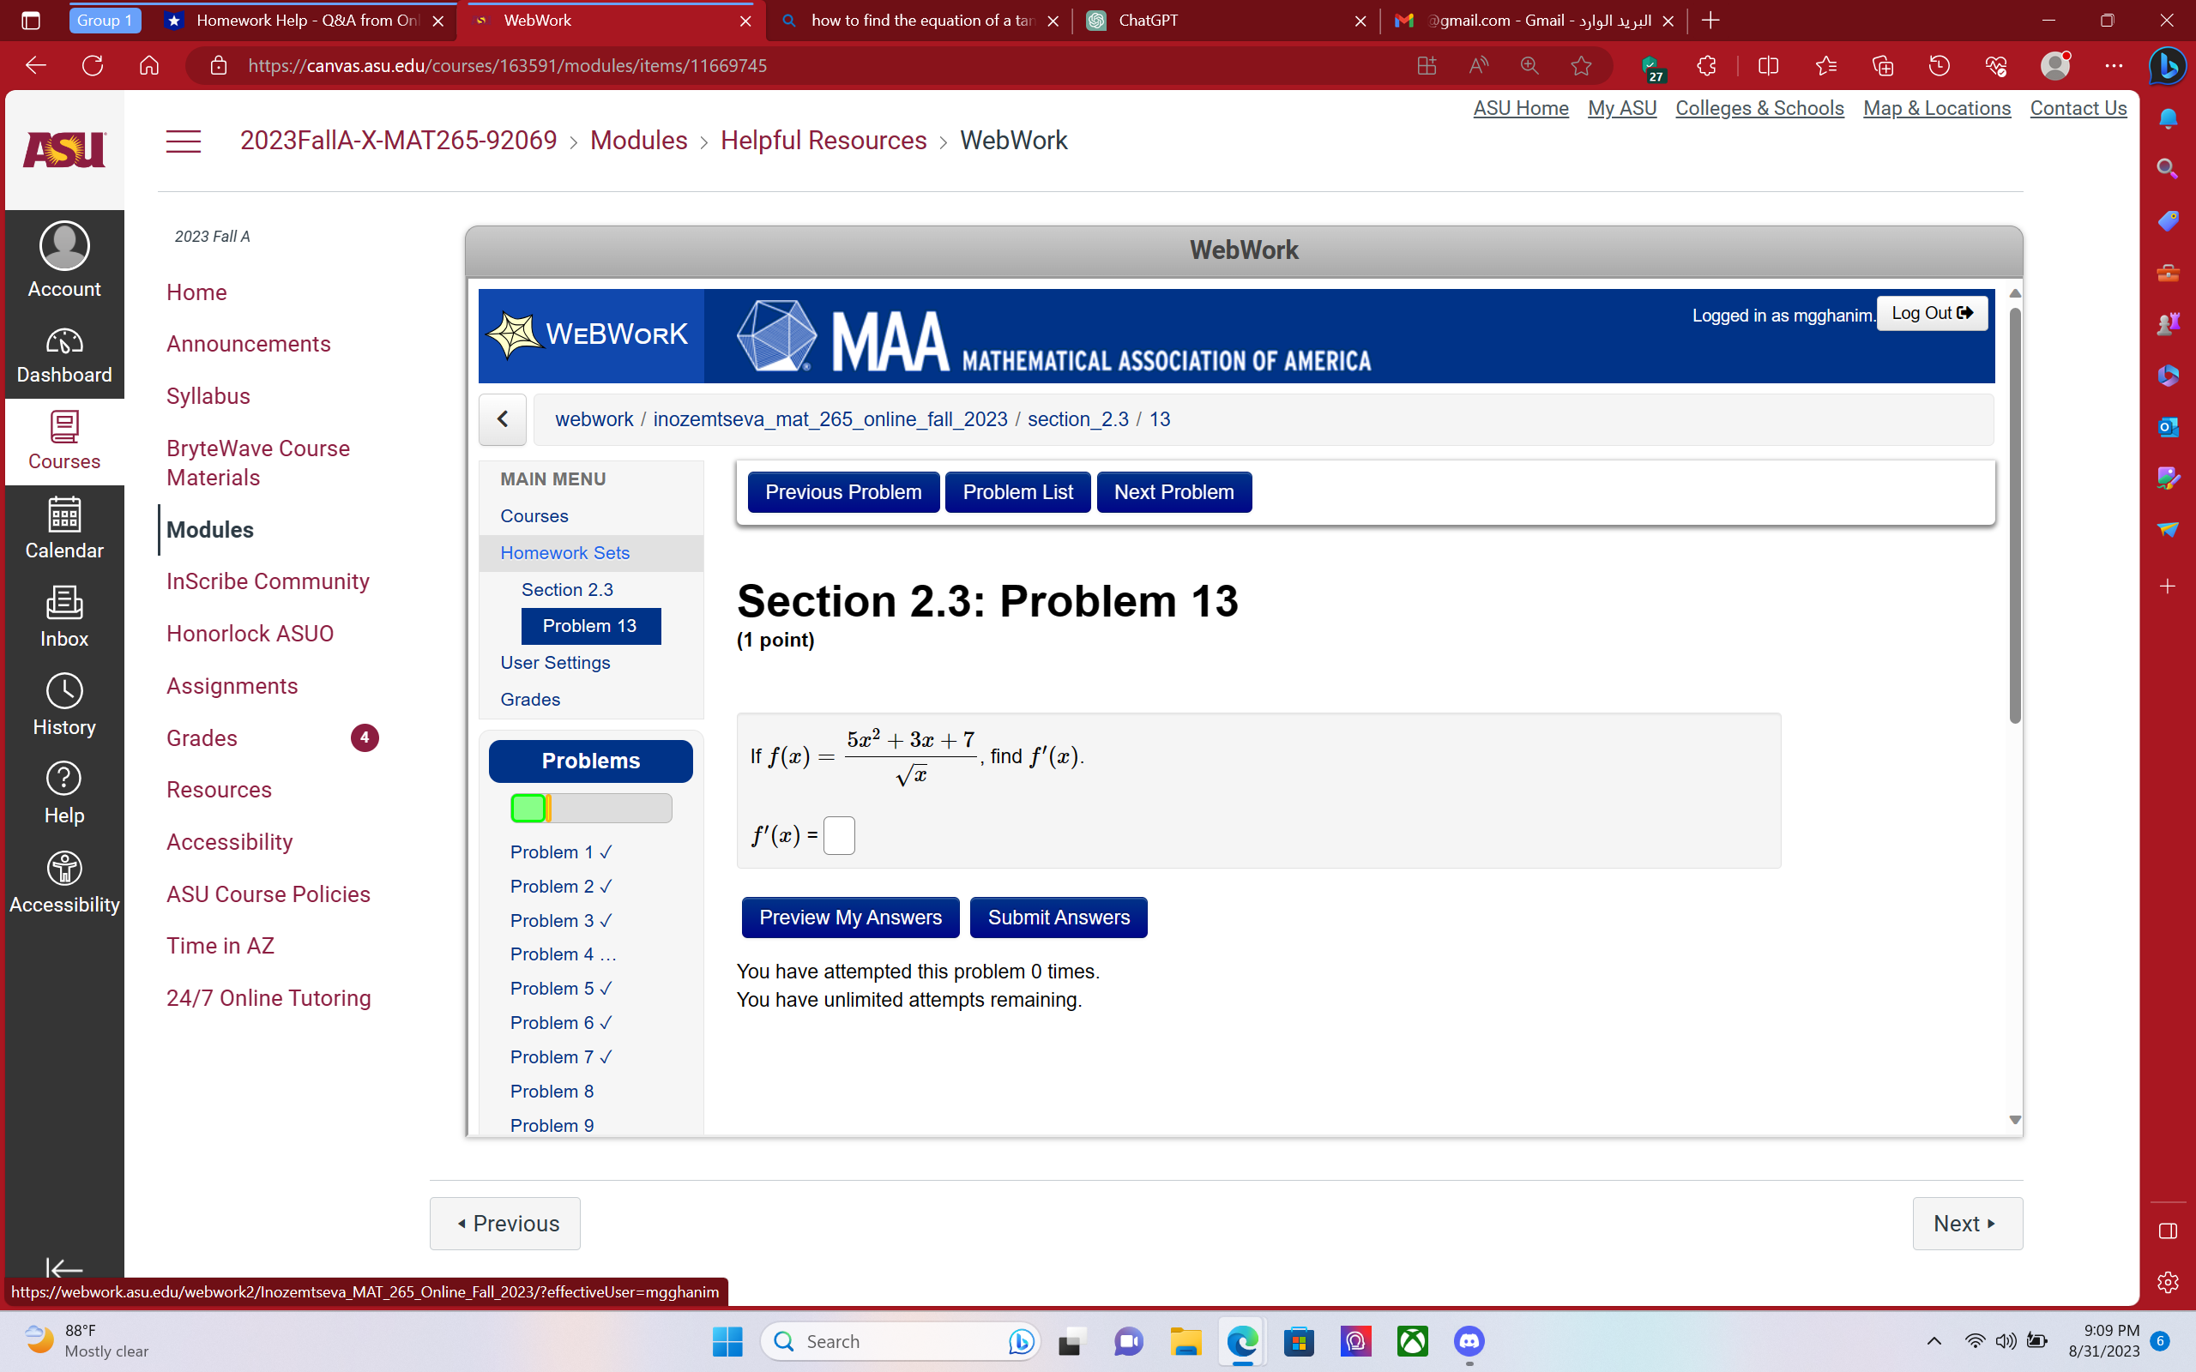This screenshot has height=1372, width=2196.
Task: Open Edge settings via three-dot menu
Action: point(2115,64)
